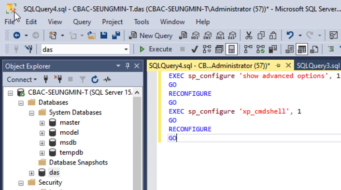Click the Open File folder icon
341x190 pixels.
pos(92,35)
